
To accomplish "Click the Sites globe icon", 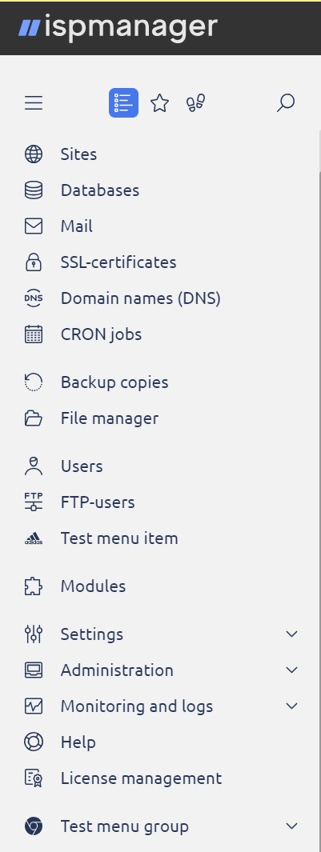I will [34, 154].
